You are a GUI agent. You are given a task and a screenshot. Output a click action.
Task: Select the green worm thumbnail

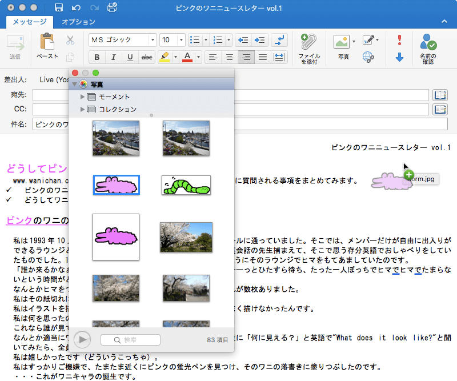[186, 185]
